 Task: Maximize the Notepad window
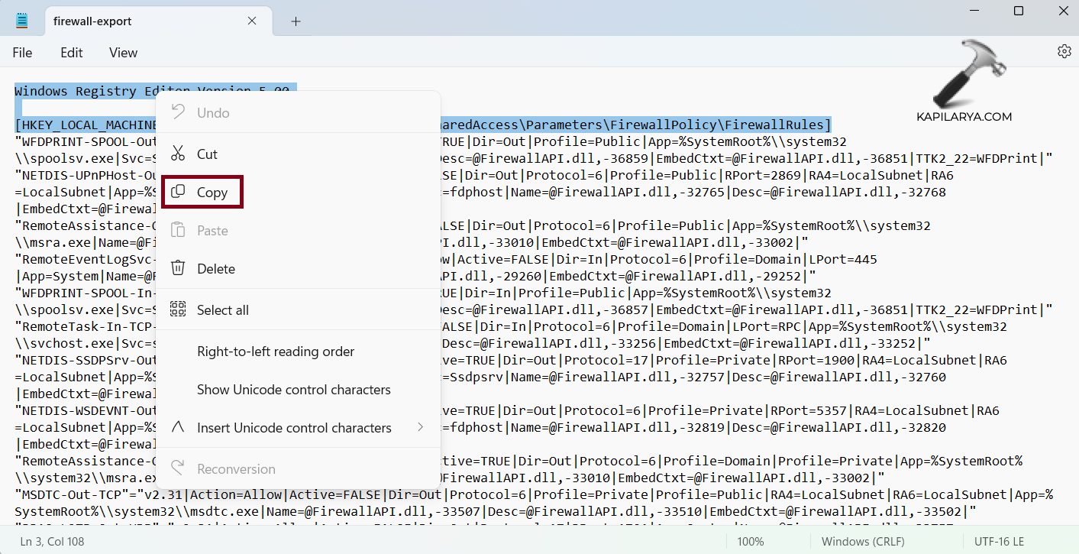pos(1018,11)
